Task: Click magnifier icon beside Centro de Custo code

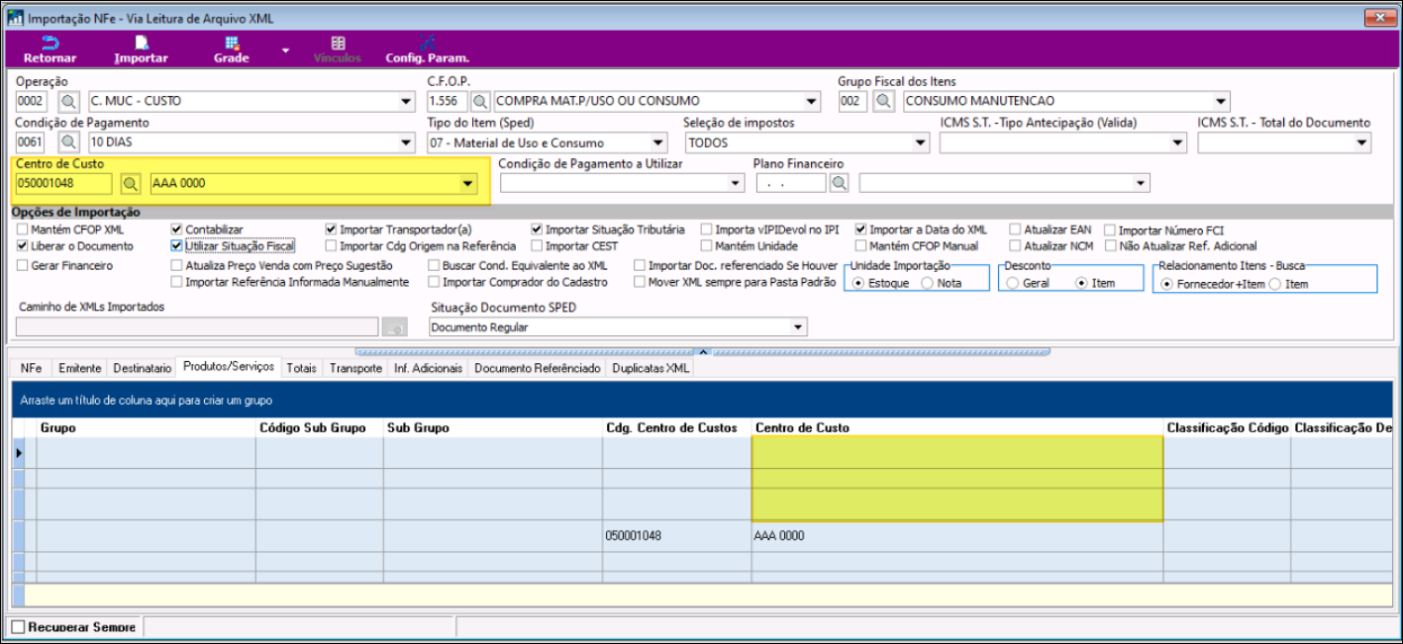Action: 131,183
